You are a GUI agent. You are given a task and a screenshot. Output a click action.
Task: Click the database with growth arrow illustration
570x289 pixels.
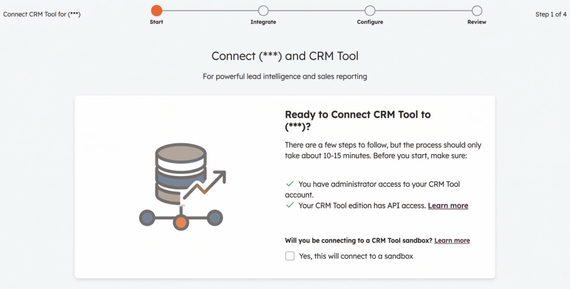pos(183,187)
